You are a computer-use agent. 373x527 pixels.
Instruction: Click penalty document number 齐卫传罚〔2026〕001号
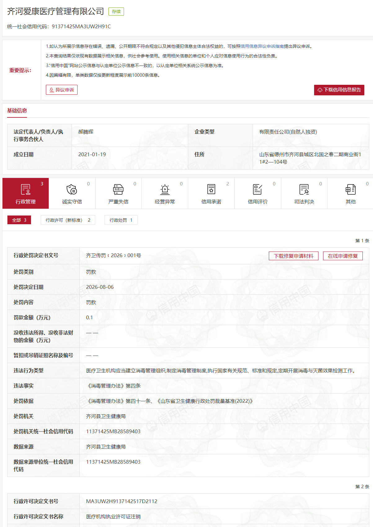click(113, 255)
